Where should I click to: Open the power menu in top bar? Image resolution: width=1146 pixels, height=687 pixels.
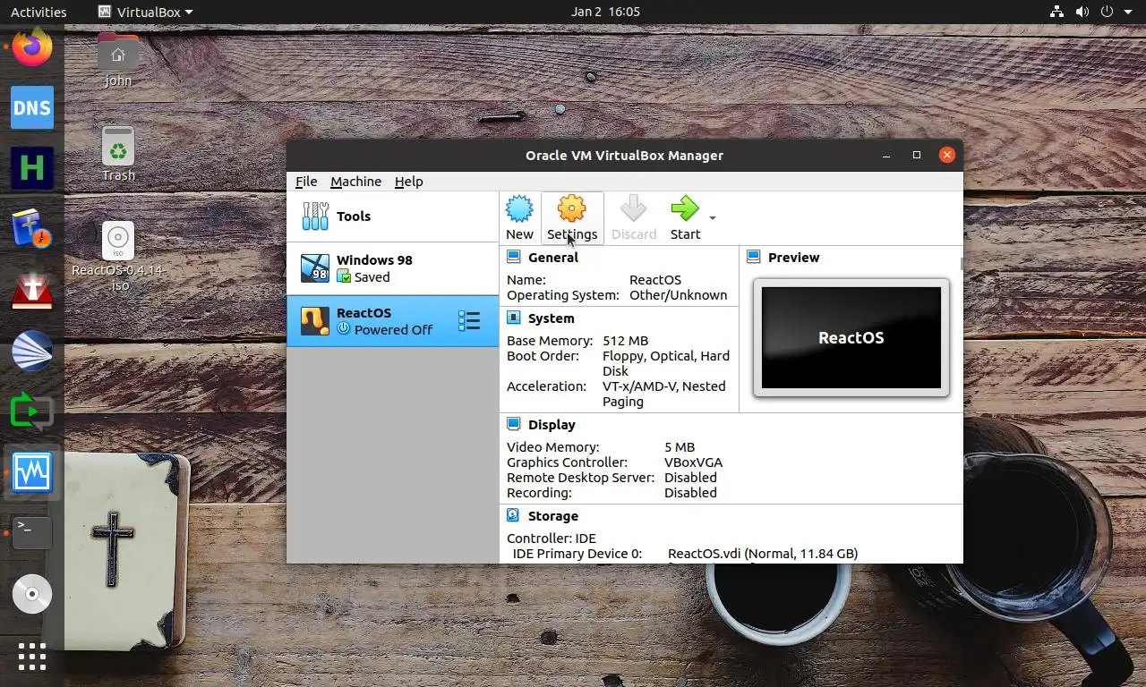click(1108, 12)
